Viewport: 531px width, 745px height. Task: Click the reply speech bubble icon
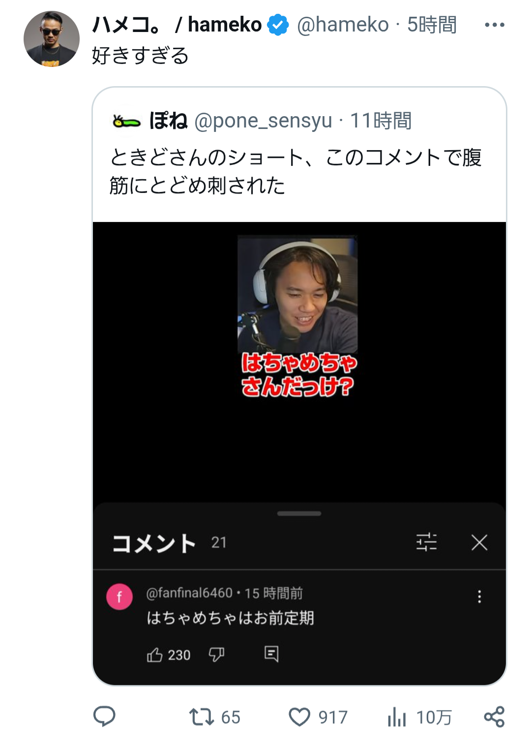click(104, 716)
